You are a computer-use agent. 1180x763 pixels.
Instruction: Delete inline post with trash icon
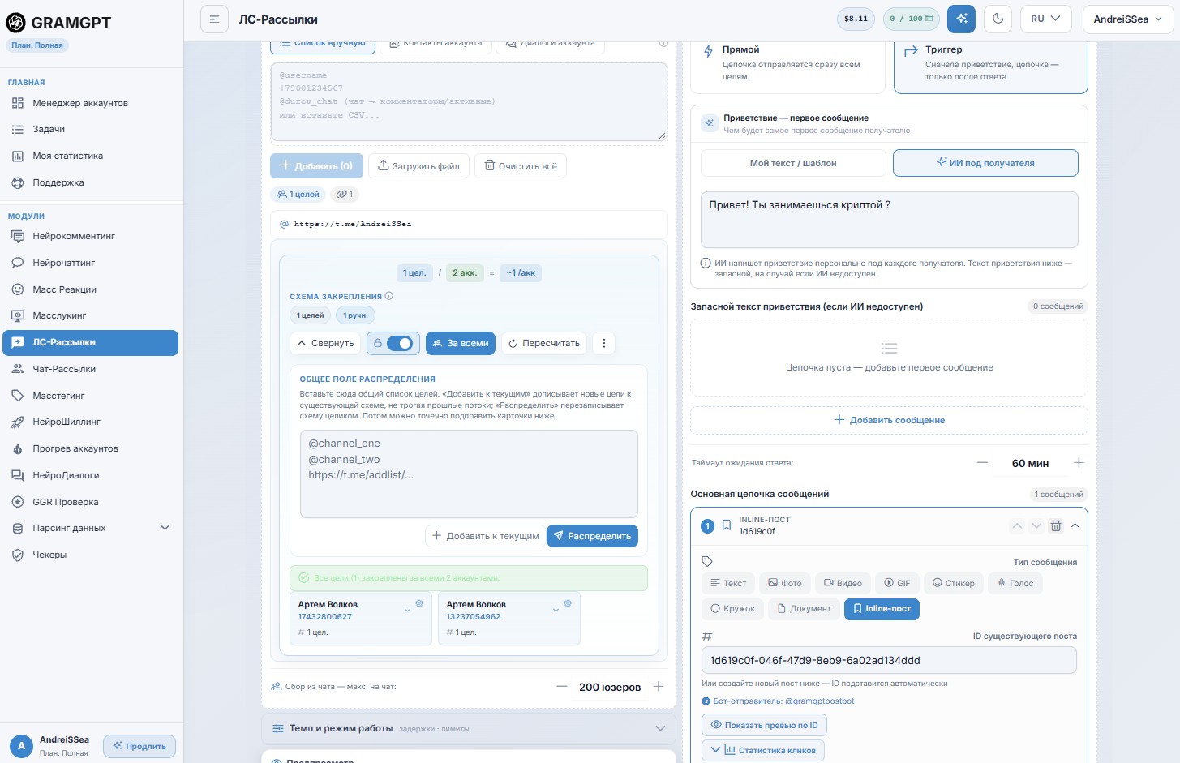1056,525
